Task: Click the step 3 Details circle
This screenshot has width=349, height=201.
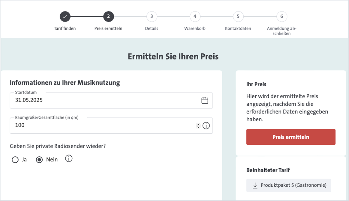Action: [152, 16]
